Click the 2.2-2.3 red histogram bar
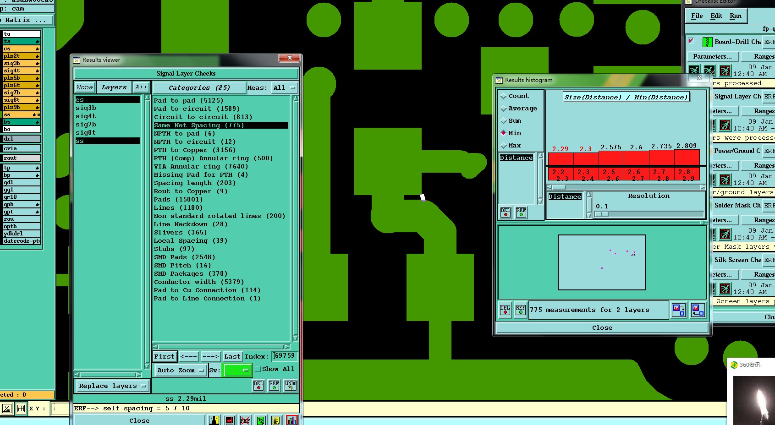Screen dimensions: 775x425 561,159
